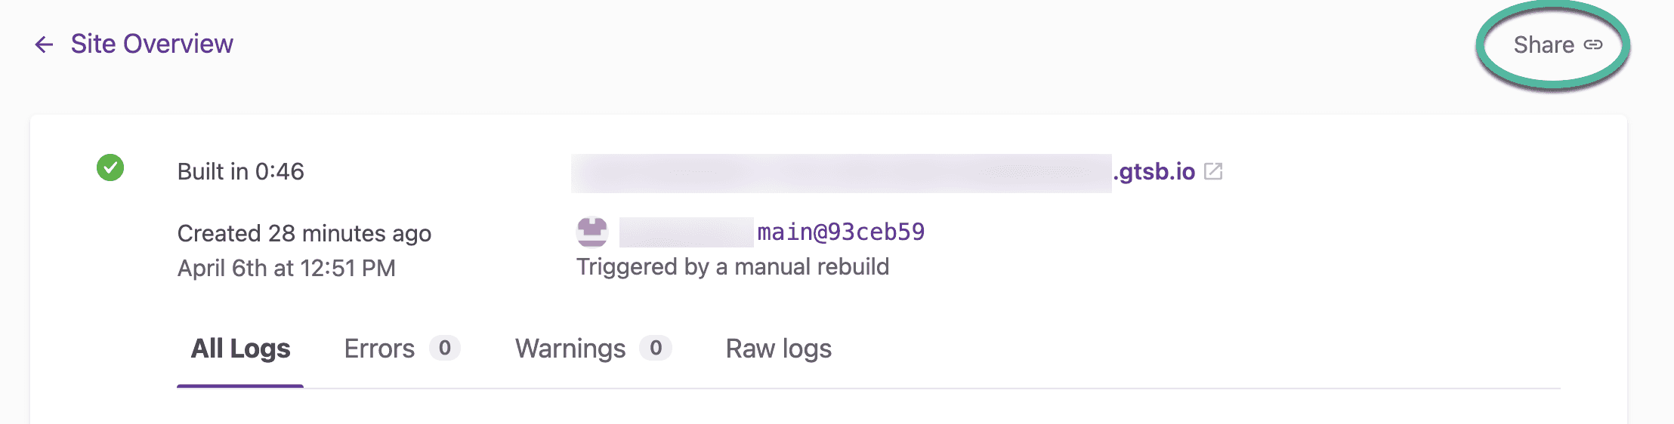Click the Errors count badge
1674x424 pixels.
[x=445, y=348]
